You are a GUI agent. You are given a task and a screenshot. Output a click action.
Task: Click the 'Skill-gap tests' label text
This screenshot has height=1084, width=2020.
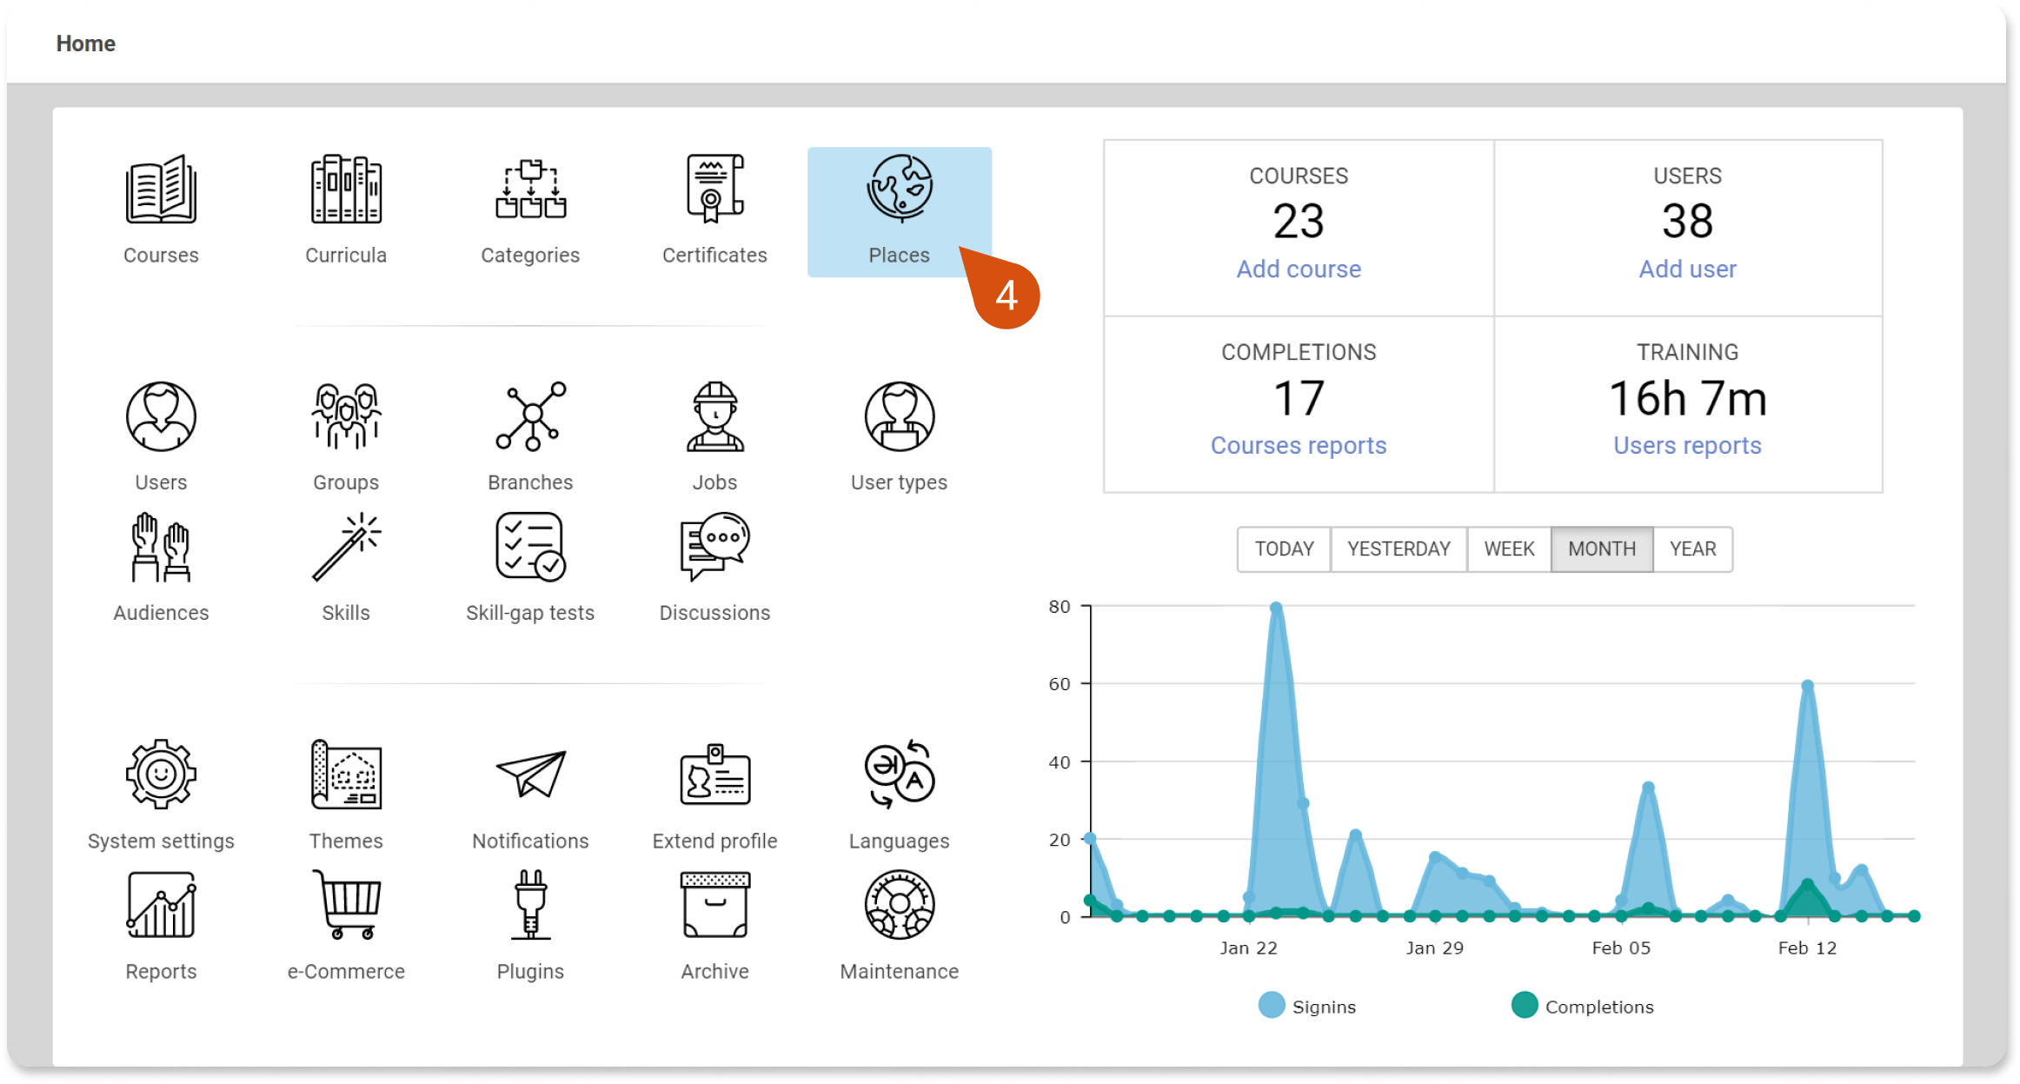530,614
